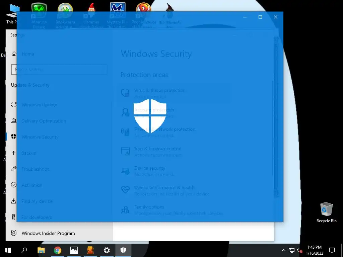Open muted volume tray icon
343x257 pixels.
(299, 250)
